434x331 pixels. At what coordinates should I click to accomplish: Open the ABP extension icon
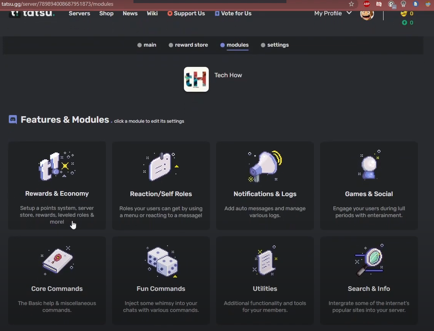point(367,4)
